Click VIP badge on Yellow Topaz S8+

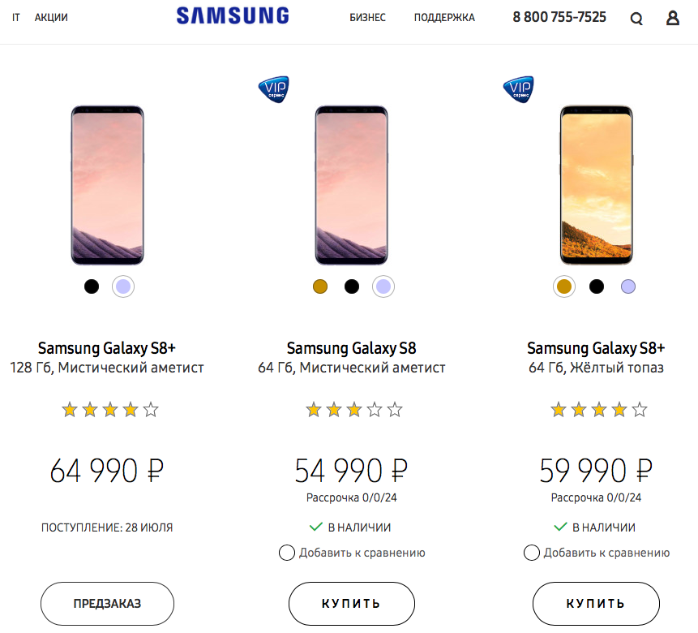coord(518,87)
